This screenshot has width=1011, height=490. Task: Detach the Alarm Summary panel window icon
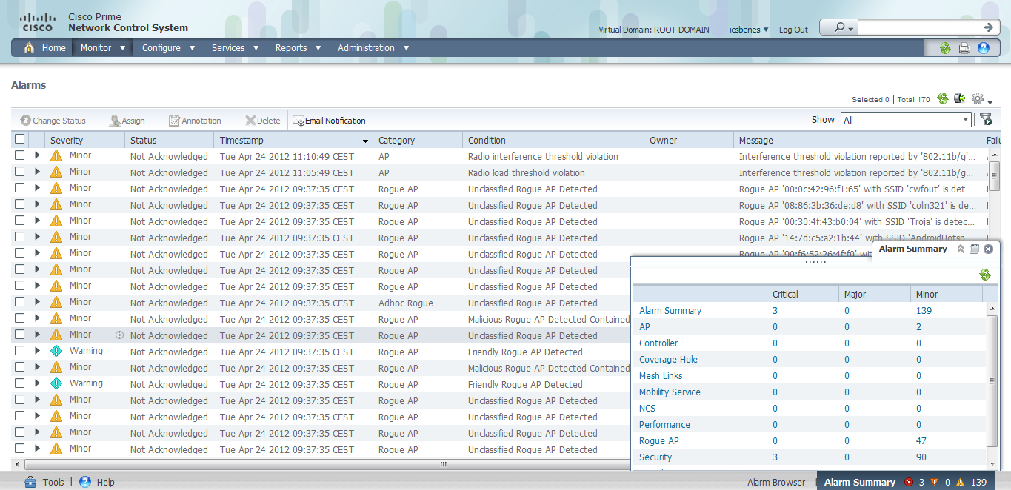(975, 249)
